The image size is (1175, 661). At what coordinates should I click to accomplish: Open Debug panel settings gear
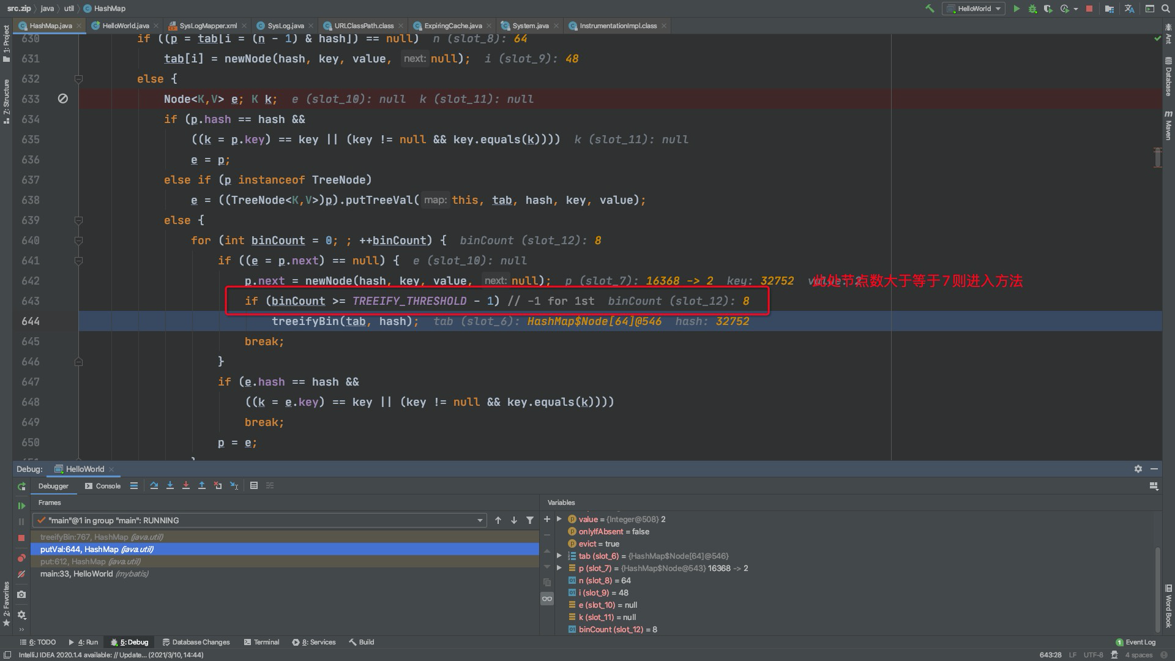pyautogui.click(x=1138, y=469)
